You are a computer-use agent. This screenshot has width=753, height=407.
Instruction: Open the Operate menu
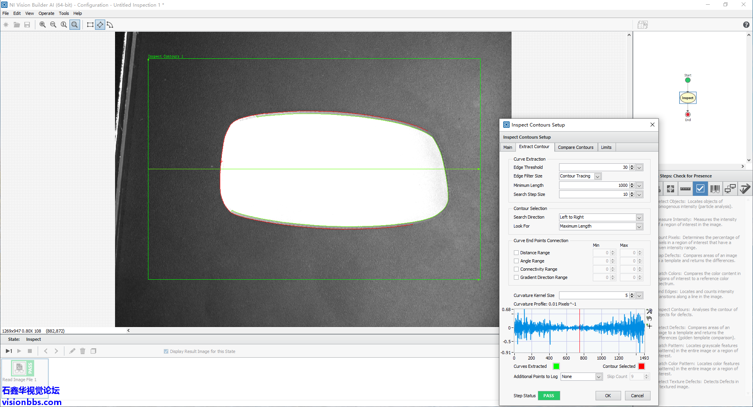pyautogui.click(x=46, y=13)
